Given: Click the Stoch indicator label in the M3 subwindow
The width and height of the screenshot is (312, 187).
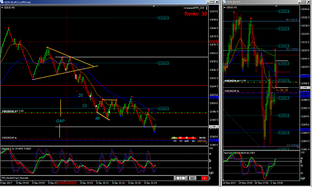Looking at the screenshot, I should [16, 149].
